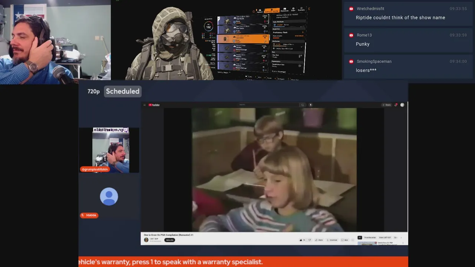Click the MAMA muted name tag

[x=89, y=215]
